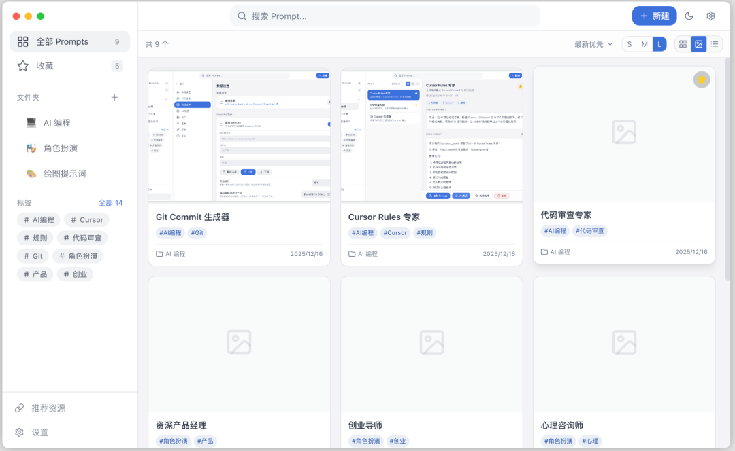Viewport: 735px width, 451px height.
Task: Click the 新建 button
Action: (655, 16)
